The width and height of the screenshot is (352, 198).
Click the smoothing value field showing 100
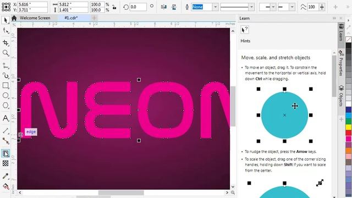313,7
